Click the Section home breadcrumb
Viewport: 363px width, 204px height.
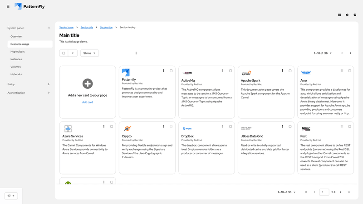click(66, 27)
